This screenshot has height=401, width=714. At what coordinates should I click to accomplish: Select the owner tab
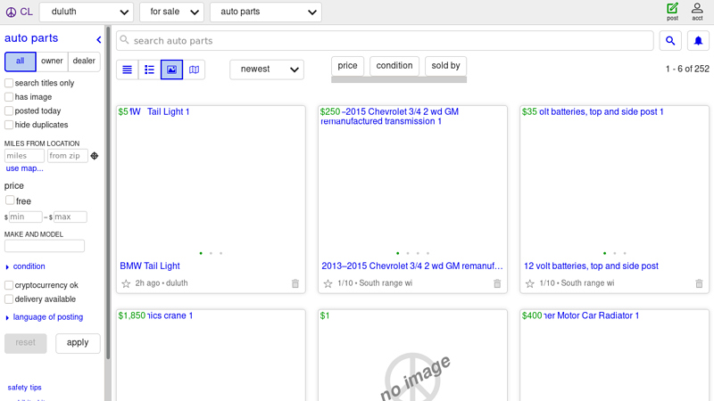pyautogui.click(x=52, y=61)
